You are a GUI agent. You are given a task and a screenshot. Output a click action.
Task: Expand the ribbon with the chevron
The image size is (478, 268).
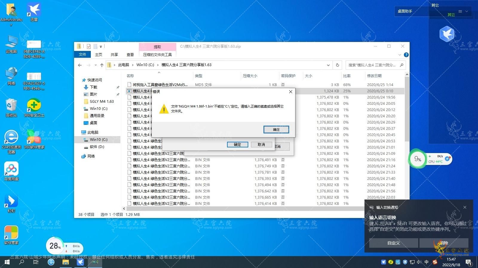[400, 55]
